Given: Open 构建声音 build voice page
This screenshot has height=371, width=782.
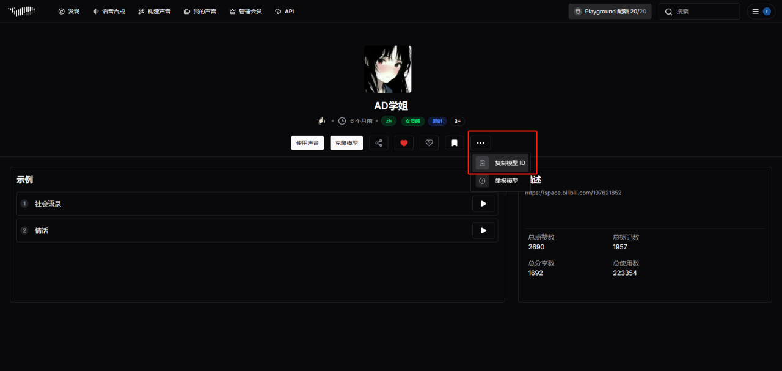Looking at the screenshot, I should click(x=154, y=11).
